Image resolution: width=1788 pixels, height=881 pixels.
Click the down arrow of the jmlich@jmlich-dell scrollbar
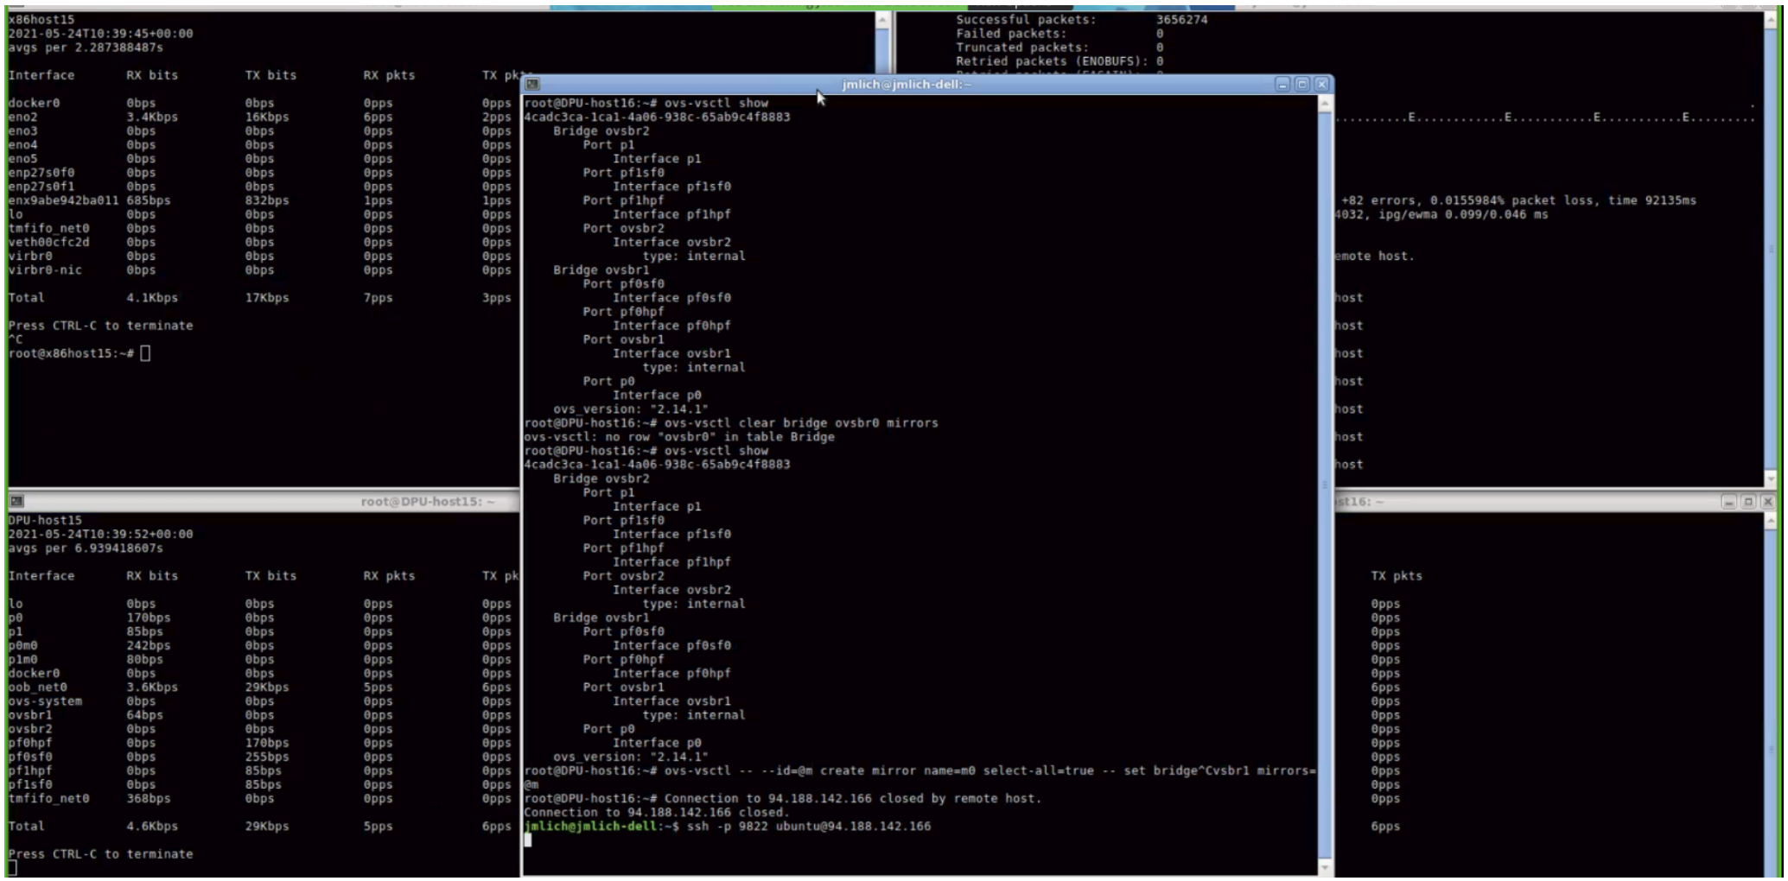(x=1325, y=866)
